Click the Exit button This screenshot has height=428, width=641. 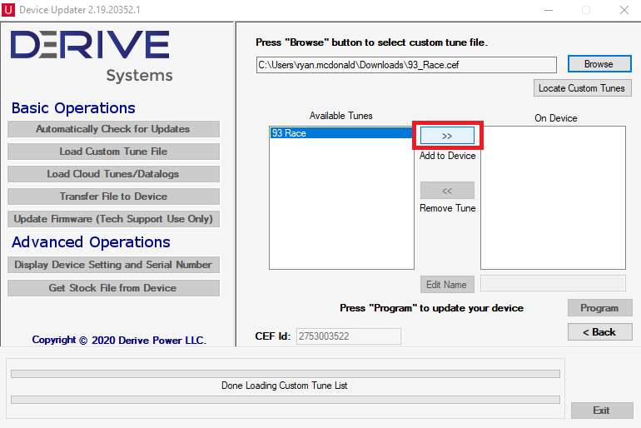point(602,411)
